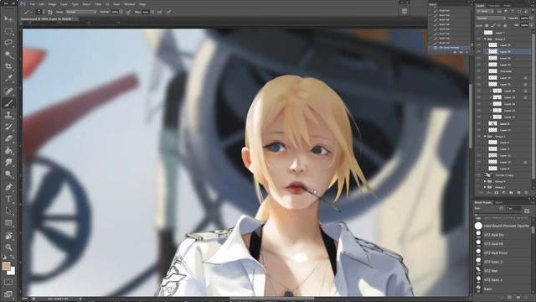536x302 pixels.
Task: Select the Zoom tool
Action: (8, 247)
